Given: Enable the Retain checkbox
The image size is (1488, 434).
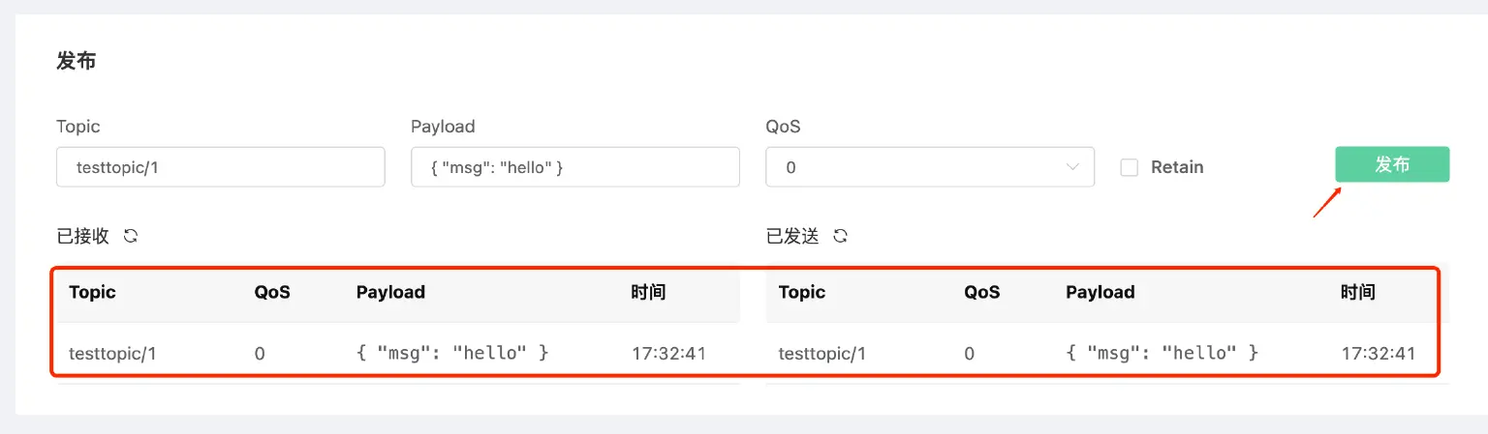Looking at the screenshot, I should (1129, 167).
